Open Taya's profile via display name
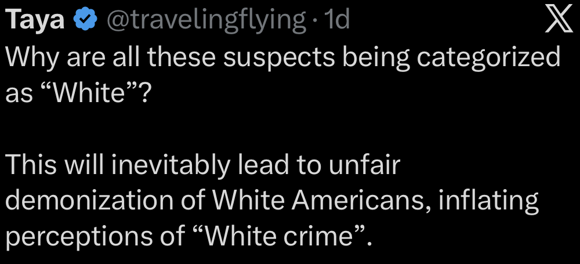This screenshot has width=580, height=264. click(35, 20)
